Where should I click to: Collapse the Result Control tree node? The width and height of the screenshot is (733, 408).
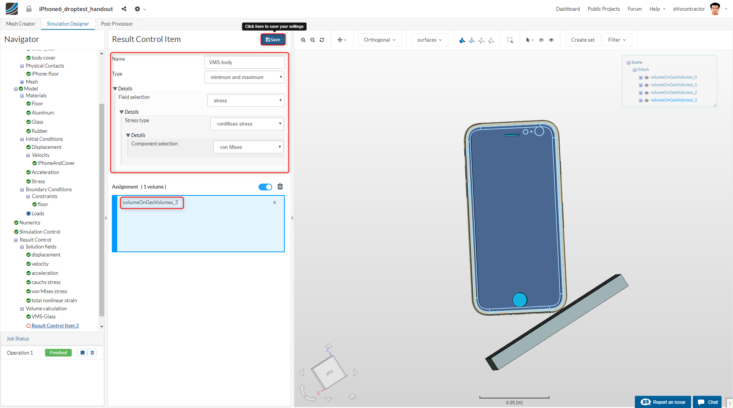pyautogui.click(x=16, y=240)
